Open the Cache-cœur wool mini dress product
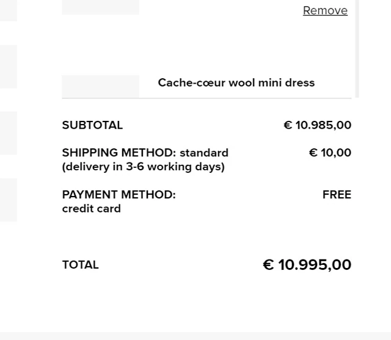Screen dimensions: 391x340 click(236, 82)
